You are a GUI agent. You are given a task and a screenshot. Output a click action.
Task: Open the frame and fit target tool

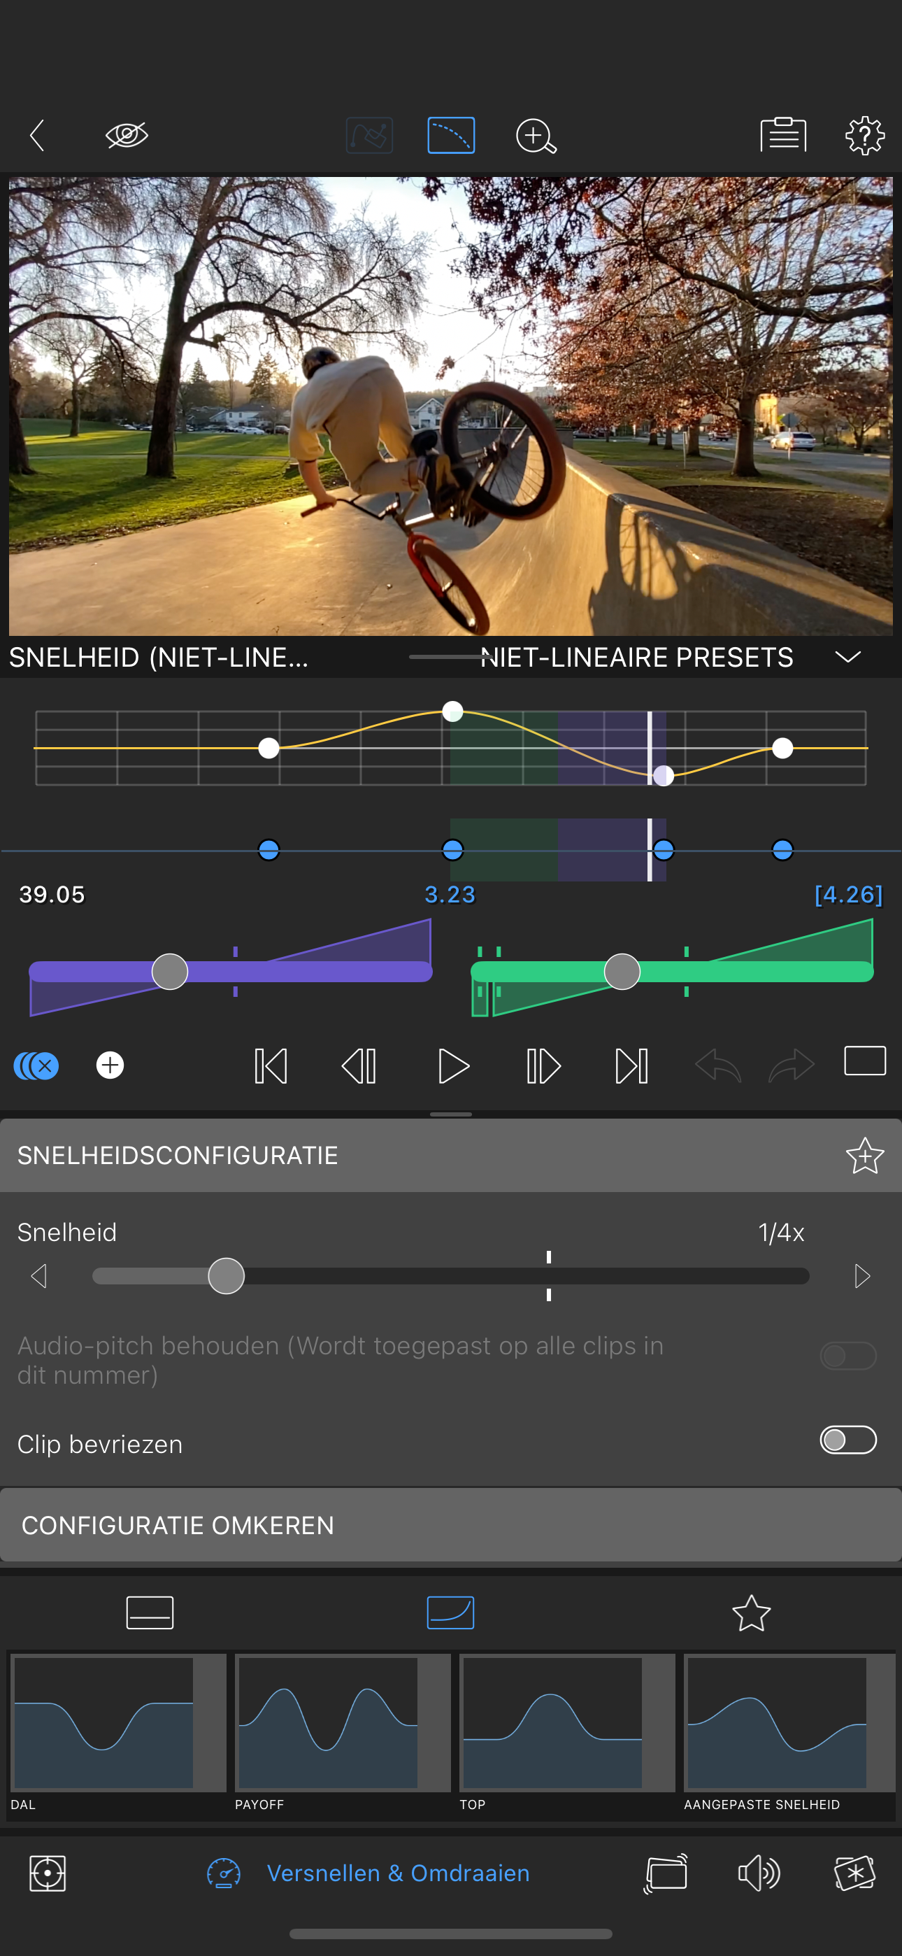click(48, 1873)
